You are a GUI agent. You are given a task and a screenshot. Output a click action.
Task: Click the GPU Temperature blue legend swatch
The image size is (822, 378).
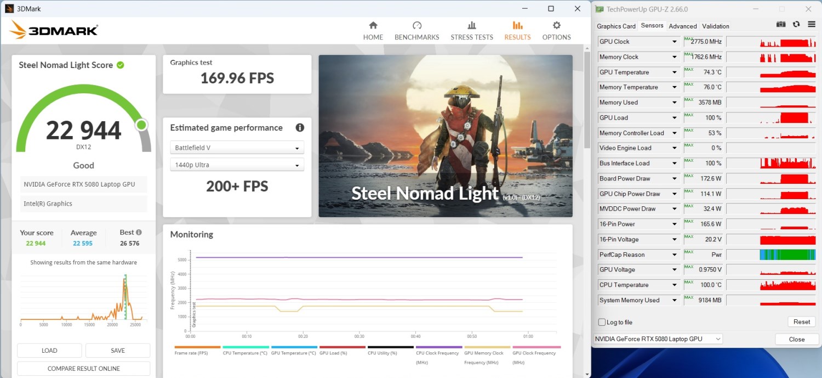click(294, 347)
